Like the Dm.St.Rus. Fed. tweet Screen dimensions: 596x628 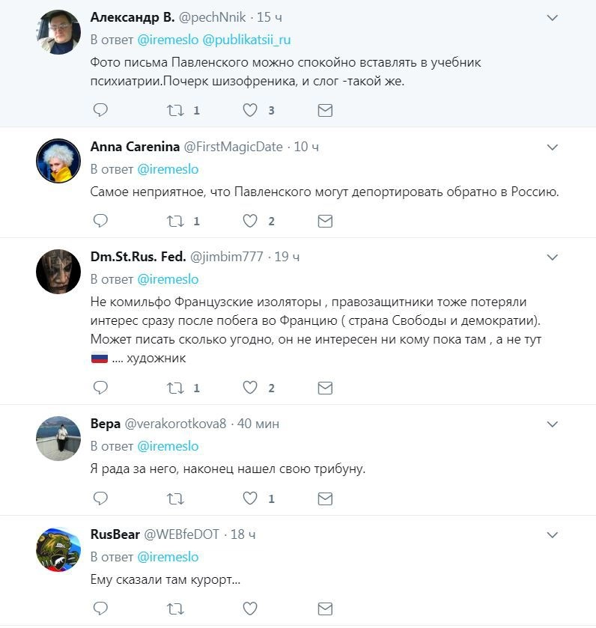tap(250, 387)
